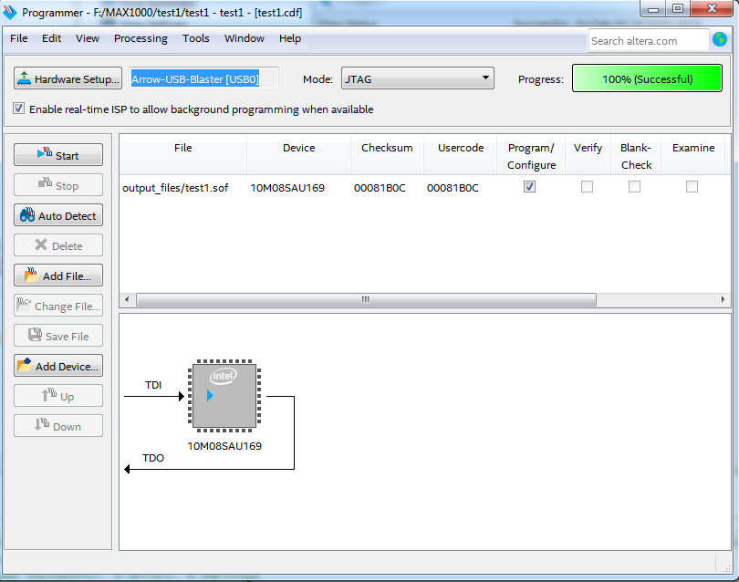The width and height of the screenshot is (739, 582).
Task: Click the 10M08SAU169 label under chip
Action: point(224,446)
